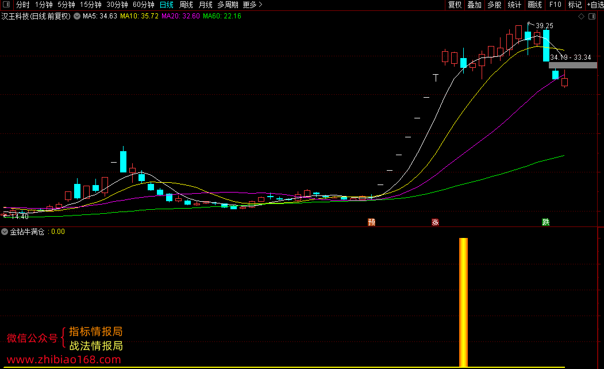
Task: Expand the 汉王科技 main chart indicator dropdown
Action: tap(77, 16)
